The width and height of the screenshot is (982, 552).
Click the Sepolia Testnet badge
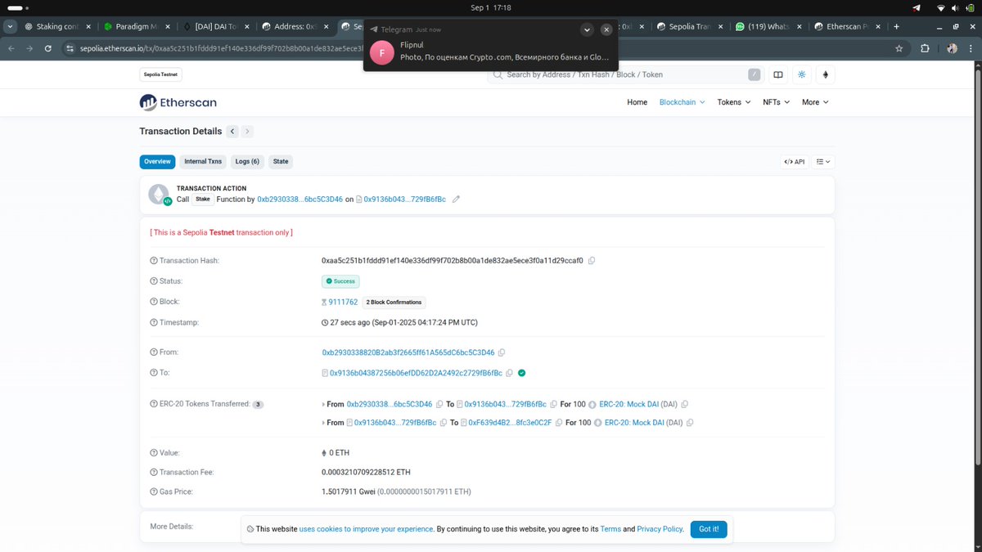(161, 74)
